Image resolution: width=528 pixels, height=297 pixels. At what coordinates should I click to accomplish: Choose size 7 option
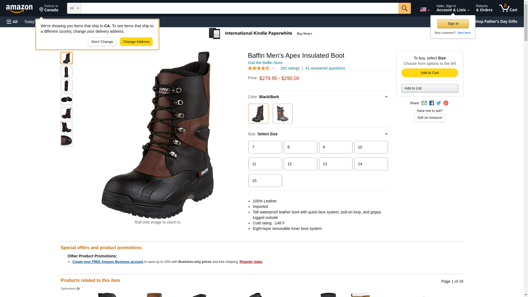pyautogui.click(x=265, y=147)
